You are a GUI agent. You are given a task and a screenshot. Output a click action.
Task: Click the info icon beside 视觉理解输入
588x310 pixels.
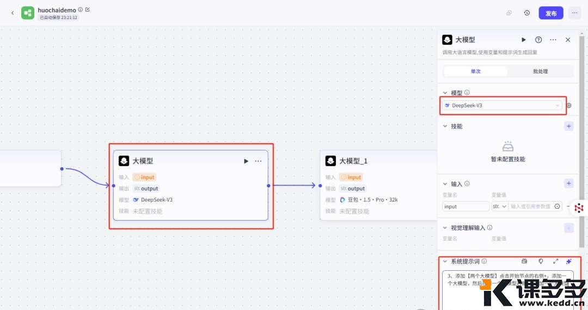click(490, 227)
